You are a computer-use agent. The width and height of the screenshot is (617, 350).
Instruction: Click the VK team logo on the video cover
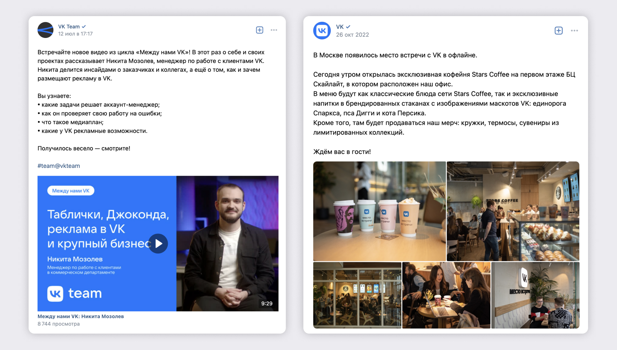coord(75,293)
